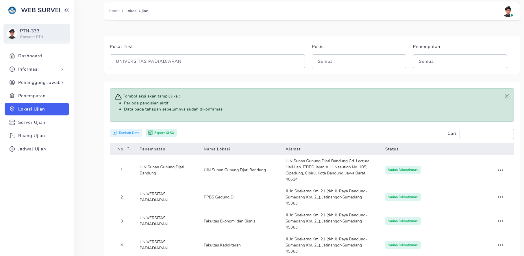Click Nama Lokasi column header
This screenshot has width=524, height=256.
tap(217, 149)
